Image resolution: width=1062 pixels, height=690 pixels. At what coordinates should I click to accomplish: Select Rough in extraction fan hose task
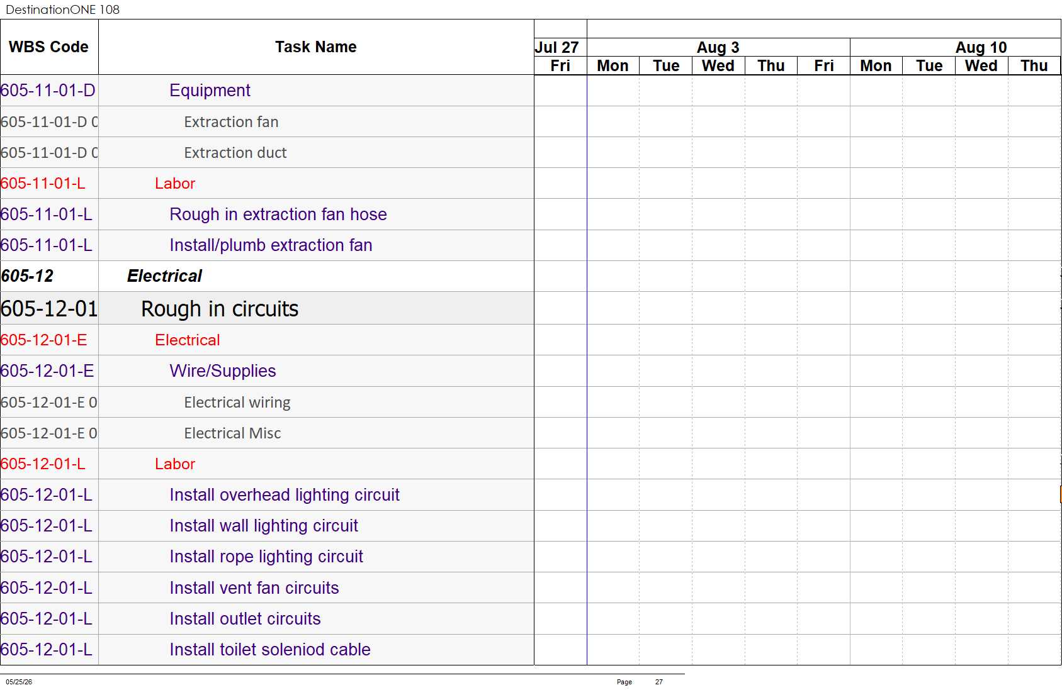coord(278,214)
